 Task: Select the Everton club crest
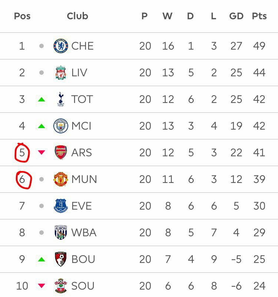pos(61,206)
